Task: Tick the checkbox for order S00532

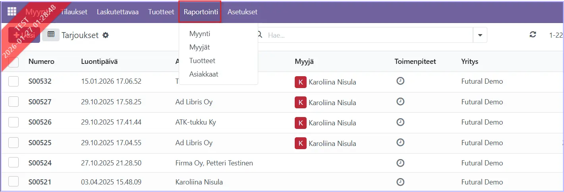Action: pos(14,81)
